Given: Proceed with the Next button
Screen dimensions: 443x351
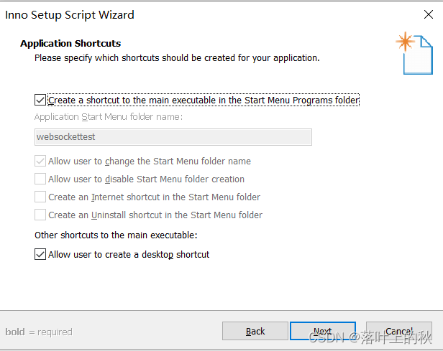Looking at the screenshot, I should click(323, 331).
